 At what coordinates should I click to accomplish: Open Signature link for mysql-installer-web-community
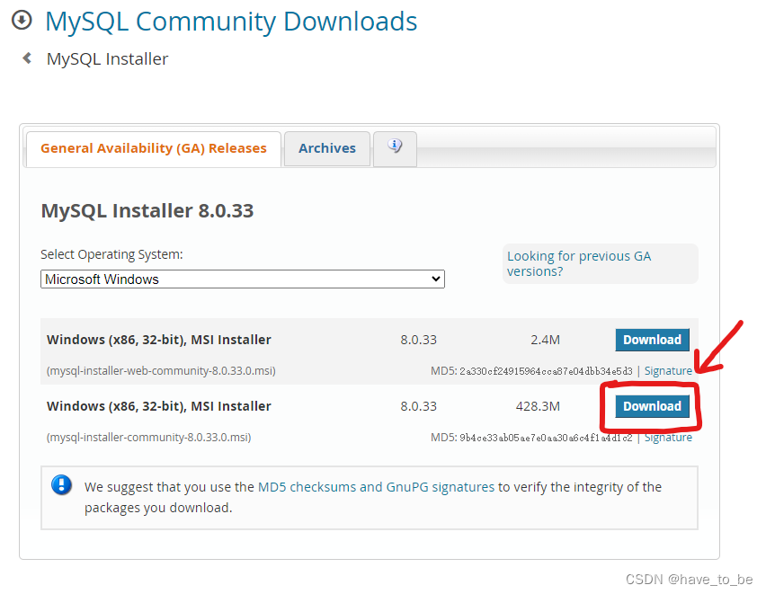click(x=668, y=371)
